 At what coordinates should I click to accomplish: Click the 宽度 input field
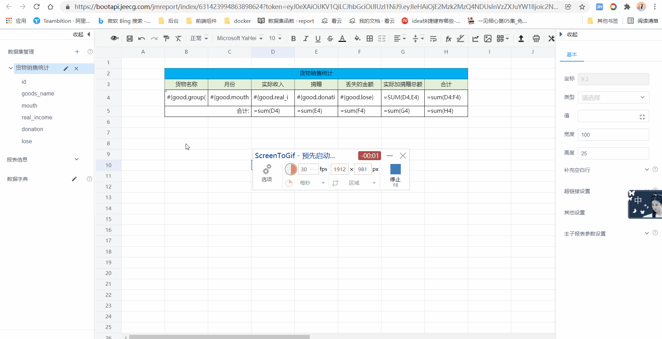coord(613,135)
